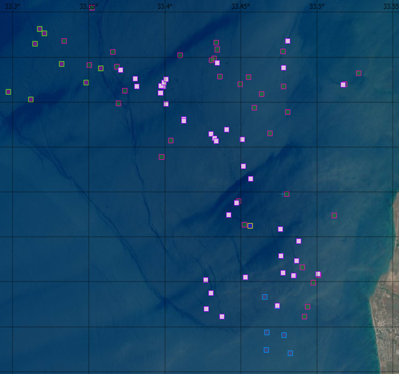Choose the easternmost green-outlined purple marker
This screenshot has height=374, width=399.
point(101,68)
